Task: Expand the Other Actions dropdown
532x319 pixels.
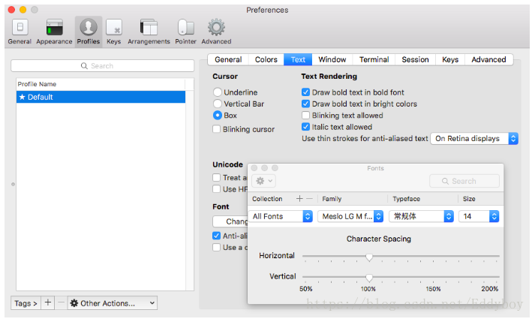Action: (113, 302)
